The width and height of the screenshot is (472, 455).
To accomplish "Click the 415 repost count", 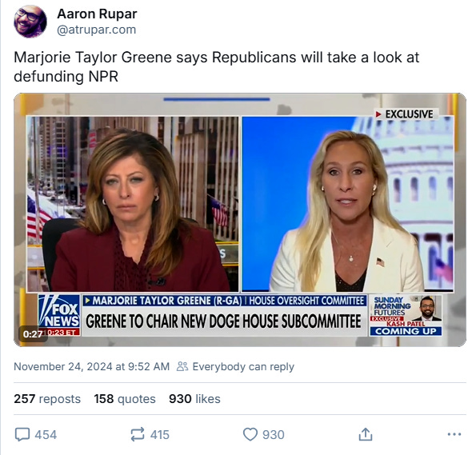I will click(160, 435).
